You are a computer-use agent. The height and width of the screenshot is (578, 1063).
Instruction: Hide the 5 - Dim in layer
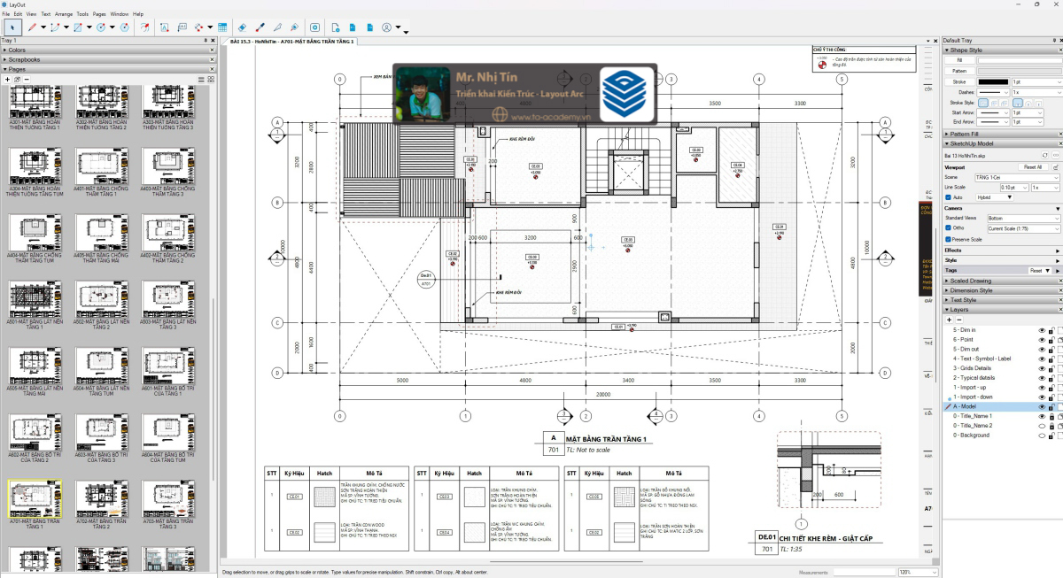[1042, 330]
